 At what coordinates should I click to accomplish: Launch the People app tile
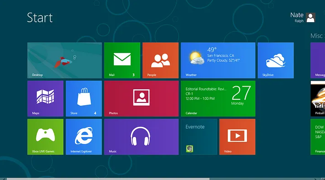coord(160,60)
